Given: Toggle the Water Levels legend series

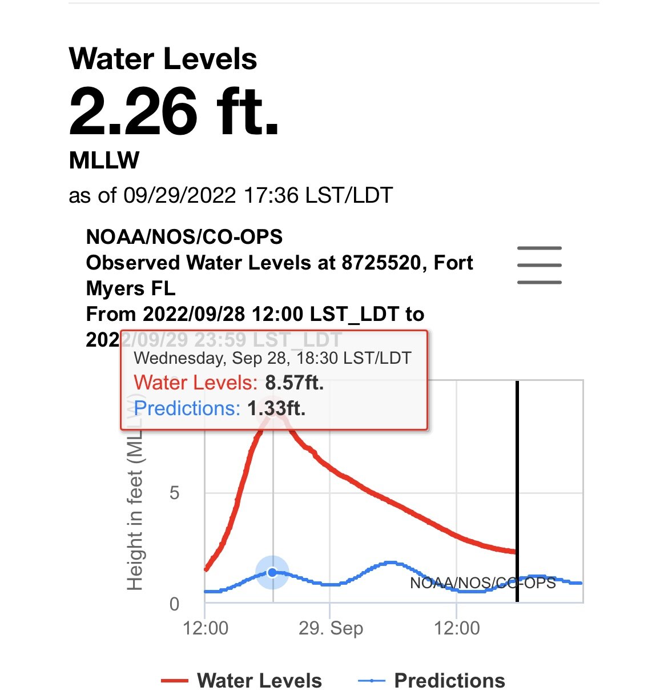Looking at the screenshot, I should pos(242,681).
